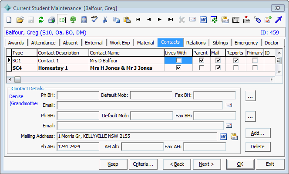Confirm with the OK button

coord(240,164)
